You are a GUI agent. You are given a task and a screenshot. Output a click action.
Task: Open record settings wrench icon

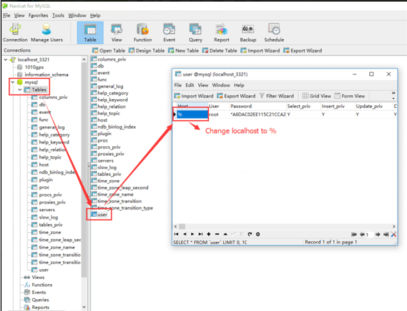(394, 234)
